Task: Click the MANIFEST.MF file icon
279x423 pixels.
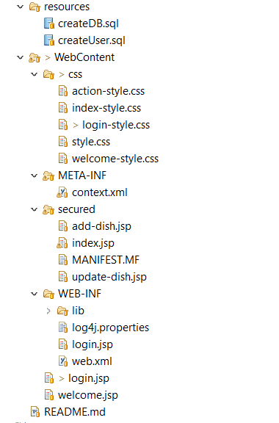Action: pyautogui.click(x=63, y=260)
